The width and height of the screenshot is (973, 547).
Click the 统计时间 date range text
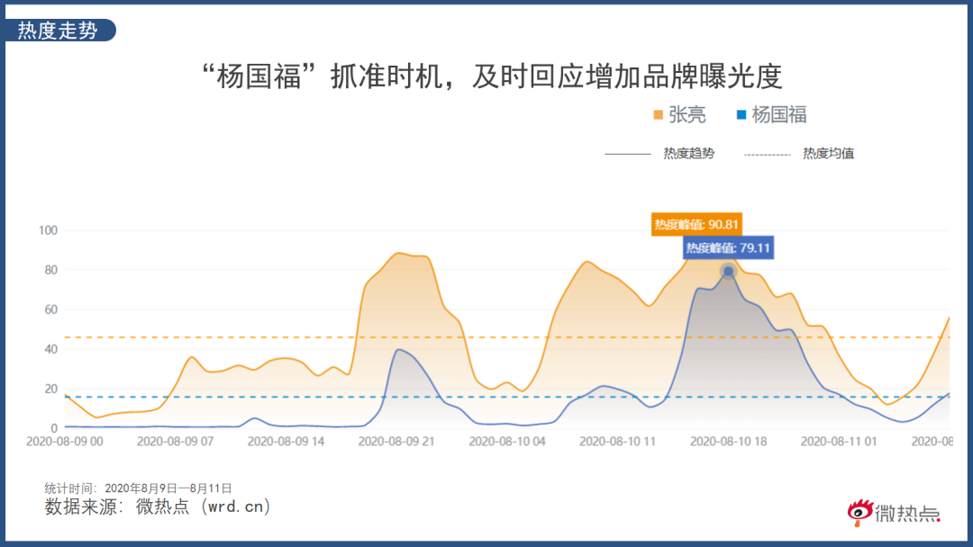coord(139,489)
